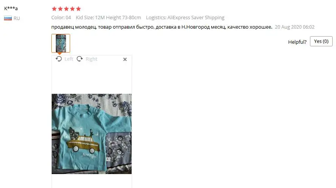This screenshot has height=188, width=336.
Task: Close the enlarged review photo
Action: 125,59
